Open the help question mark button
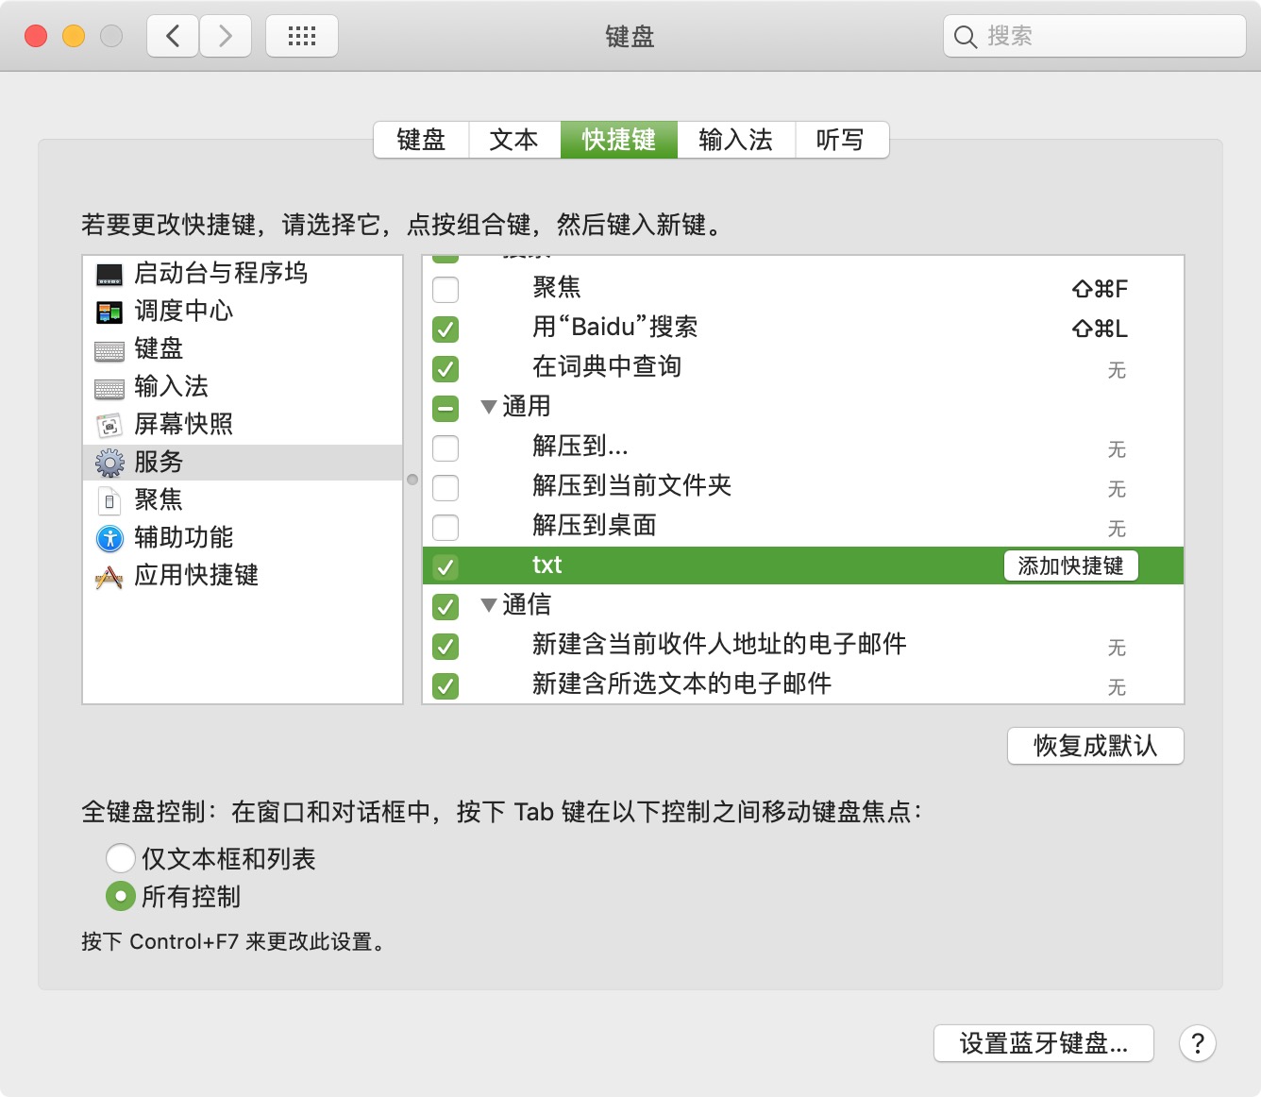The width and height of the screenshot is (1261, 1097). click(1198, 1043)
